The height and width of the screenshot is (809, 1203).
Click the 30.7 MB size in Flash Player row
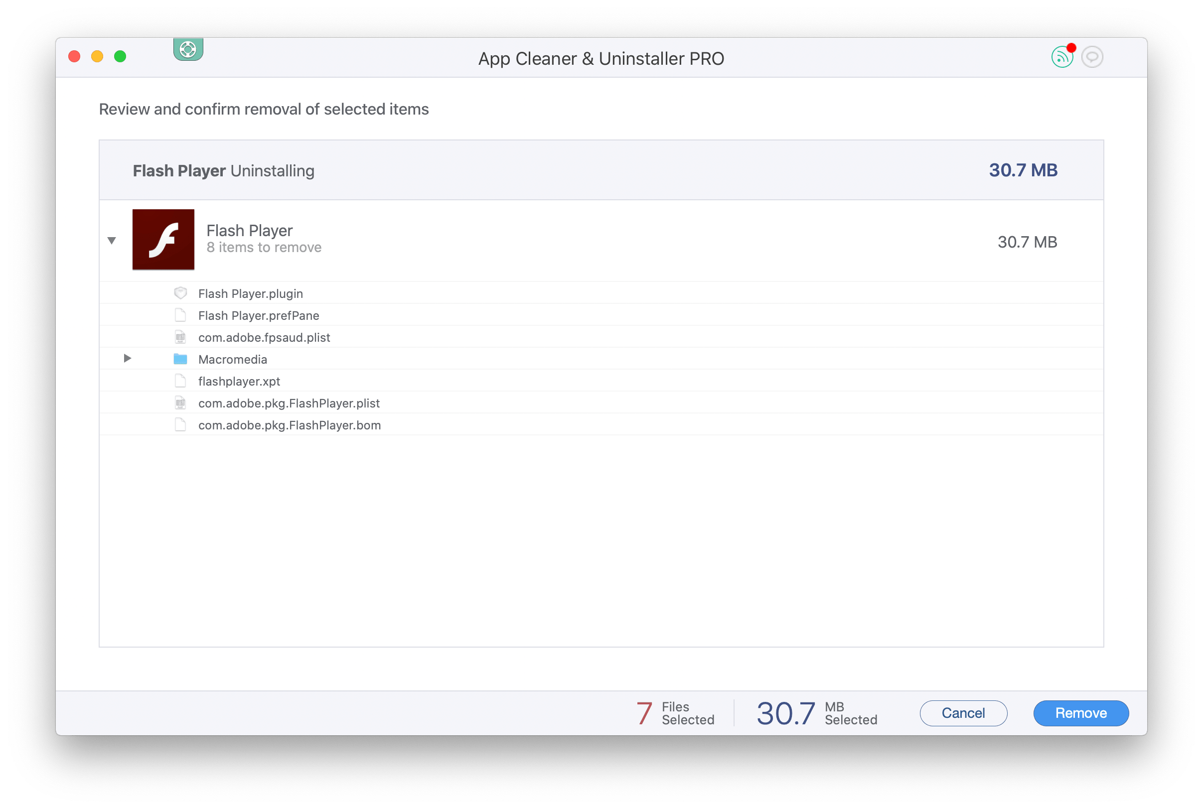pos(1027,242)
